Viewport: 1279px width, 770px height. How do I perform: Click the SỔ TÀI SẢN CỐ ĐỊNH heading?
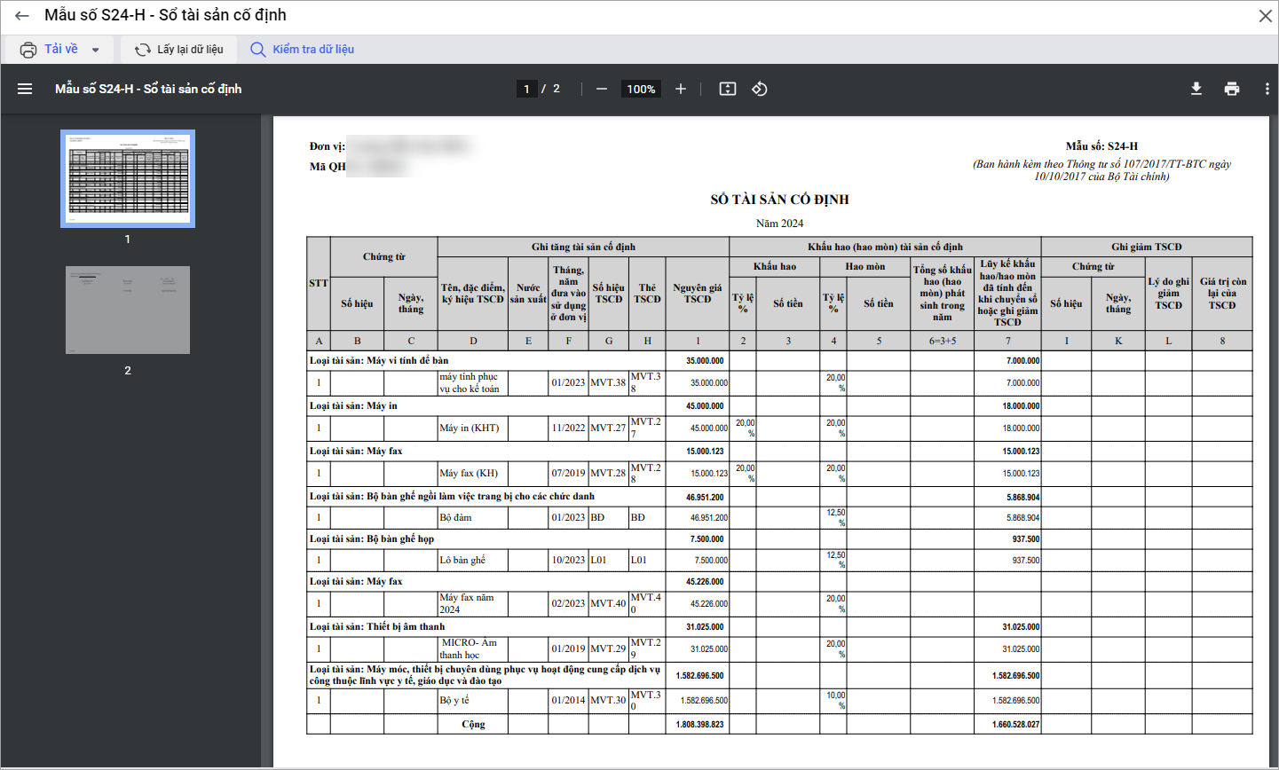click(779, 200)
